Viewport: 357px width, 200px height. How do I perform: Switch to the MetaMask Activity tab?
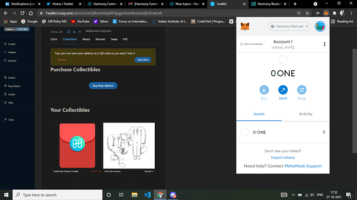[x=306, y=114]
